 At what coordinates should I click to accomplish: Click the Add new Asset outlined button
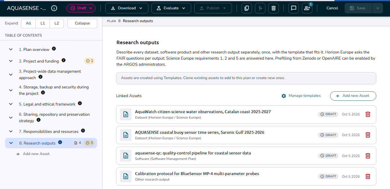353,96
